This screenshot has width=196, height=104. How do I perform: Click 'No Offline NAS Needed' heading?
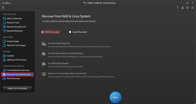point(58,63)
